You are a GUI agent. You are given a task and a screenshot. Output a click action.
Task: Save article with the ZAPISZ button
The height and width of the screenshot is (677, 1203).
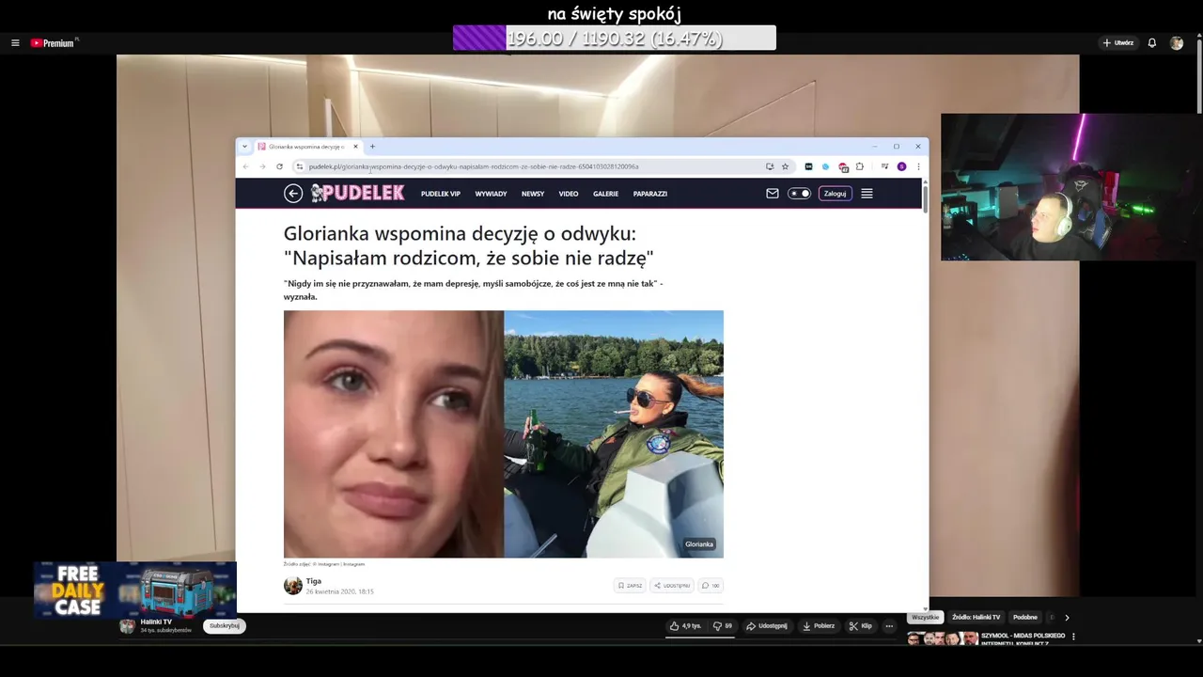pyautogui.click(x=631, y=586)
